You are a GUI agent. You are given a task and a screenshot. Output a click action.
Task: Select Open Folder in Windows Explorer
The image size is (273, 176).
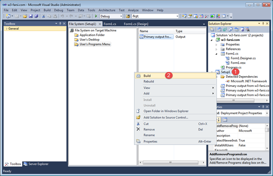click(175, 111)
